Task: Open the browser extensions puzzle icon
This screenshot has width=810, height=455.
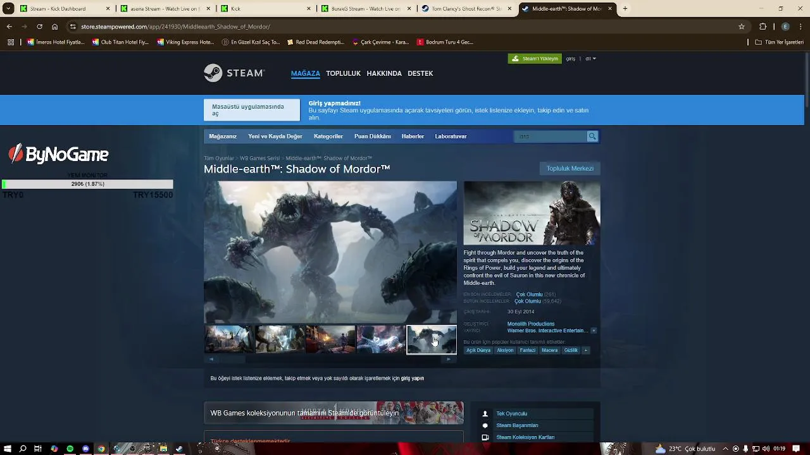Action: (763, 27)
